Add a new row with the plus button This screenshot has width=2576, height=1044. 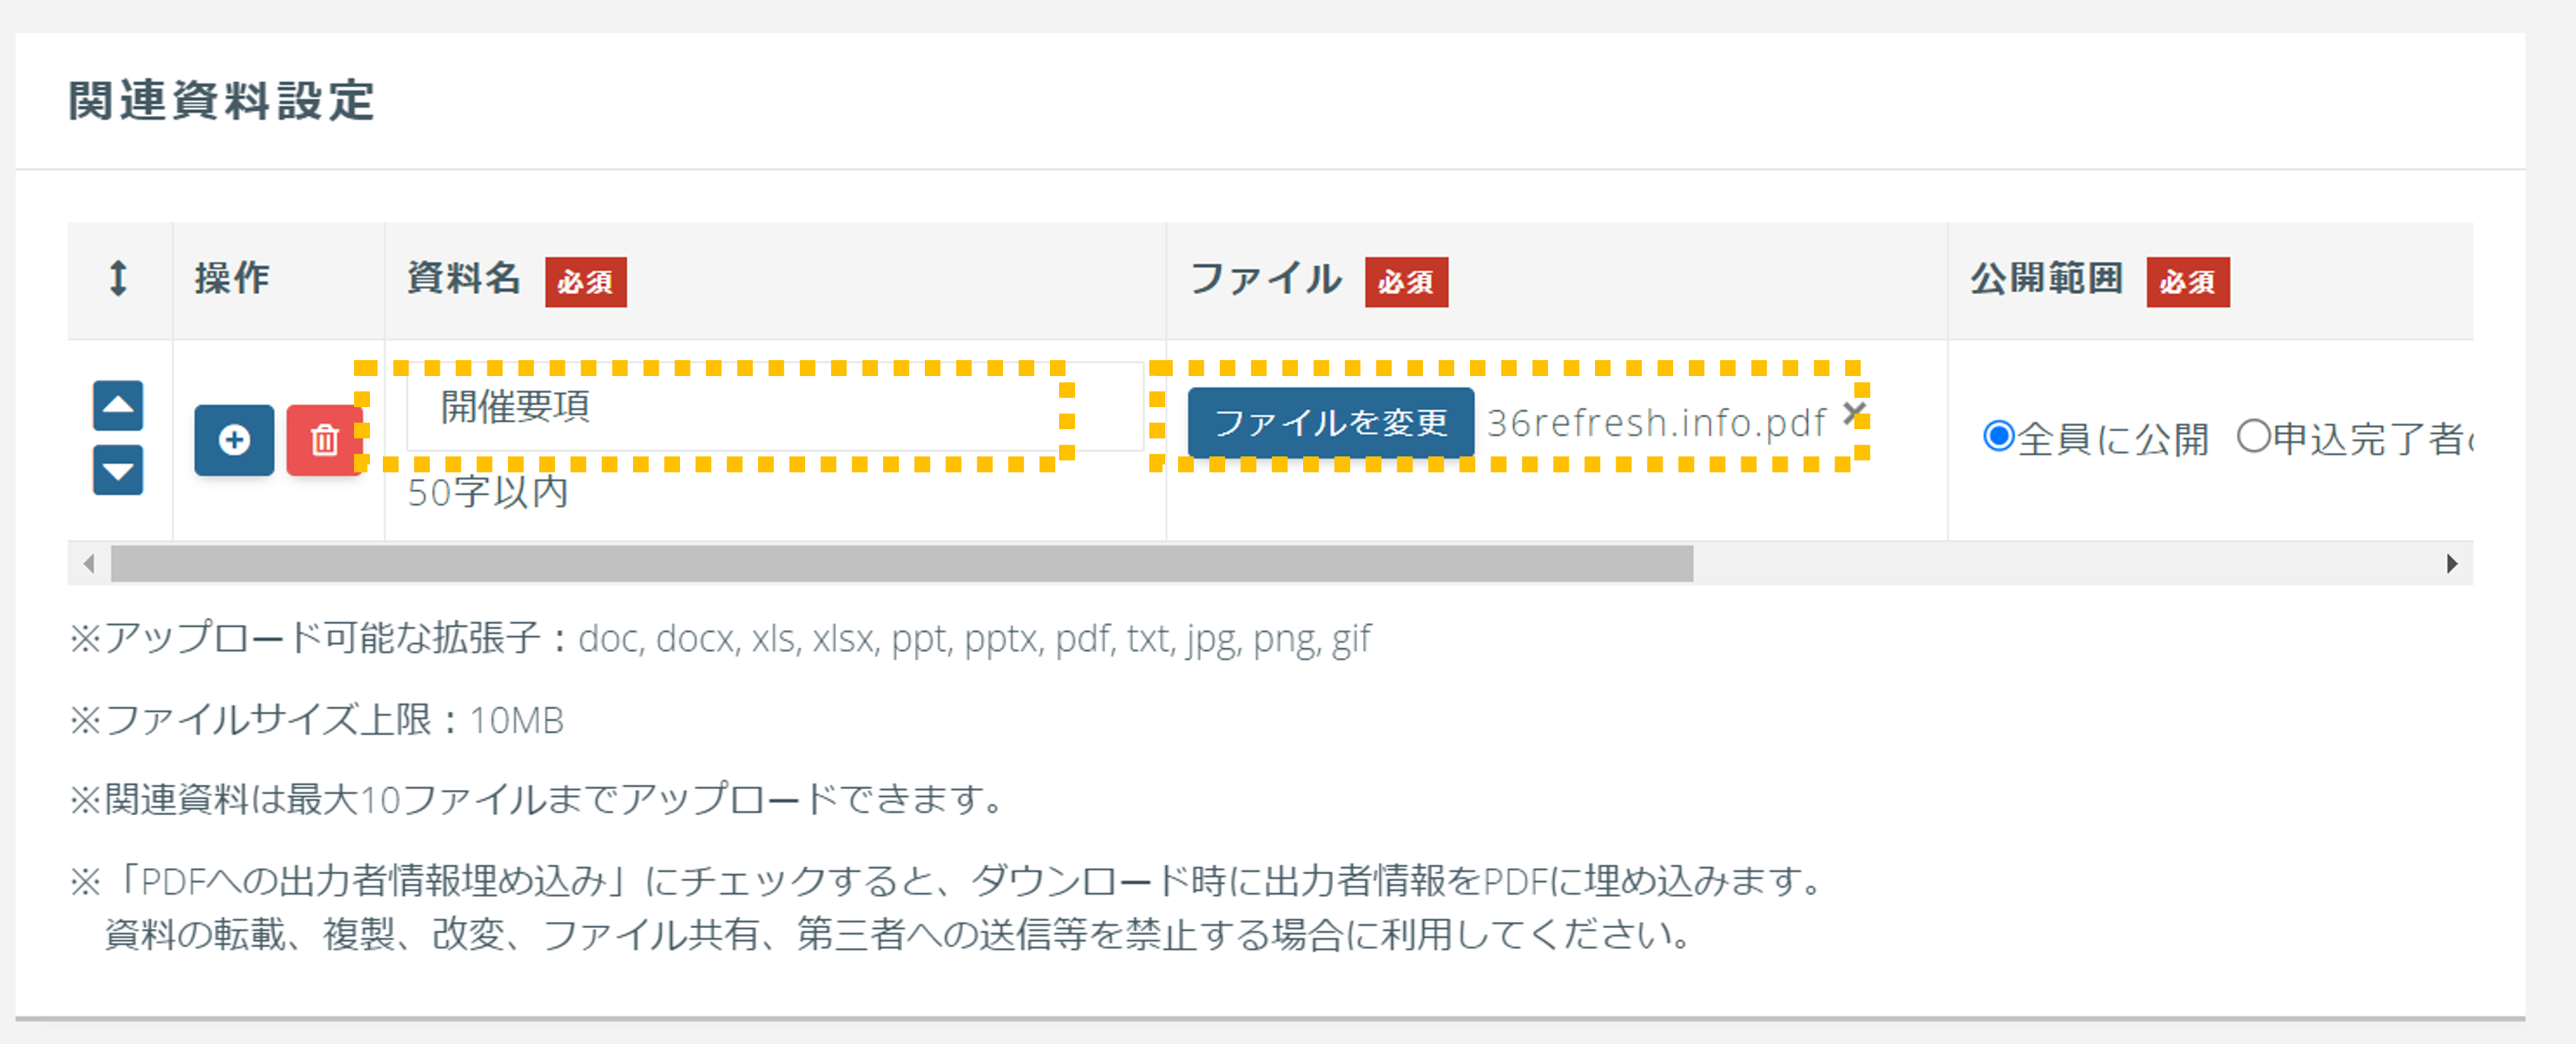pos(234,440)
